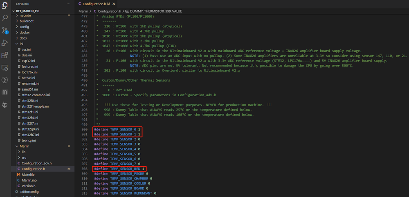Open Configuration_adv.h from the file tree
Image resolution: width=409 pixels, height=197 pixels.
(x=36, y=163)
